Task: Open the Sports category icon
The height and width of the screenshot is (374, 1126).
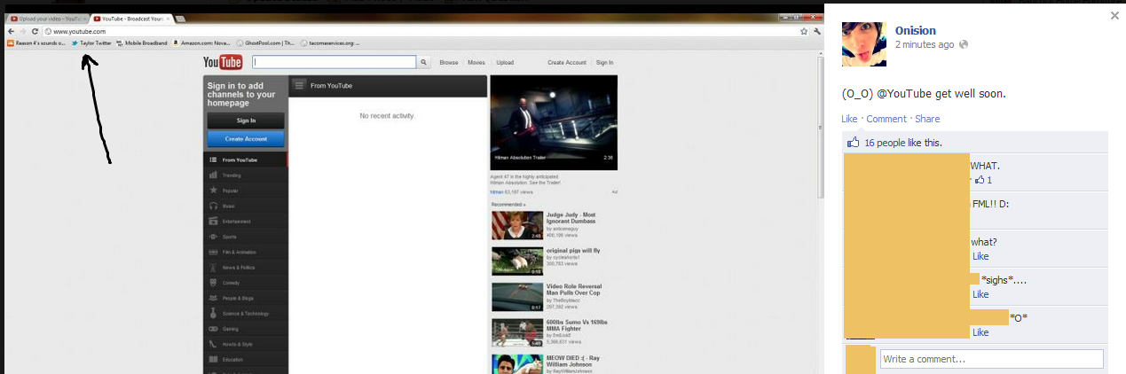Action: [x=213, y=237]
